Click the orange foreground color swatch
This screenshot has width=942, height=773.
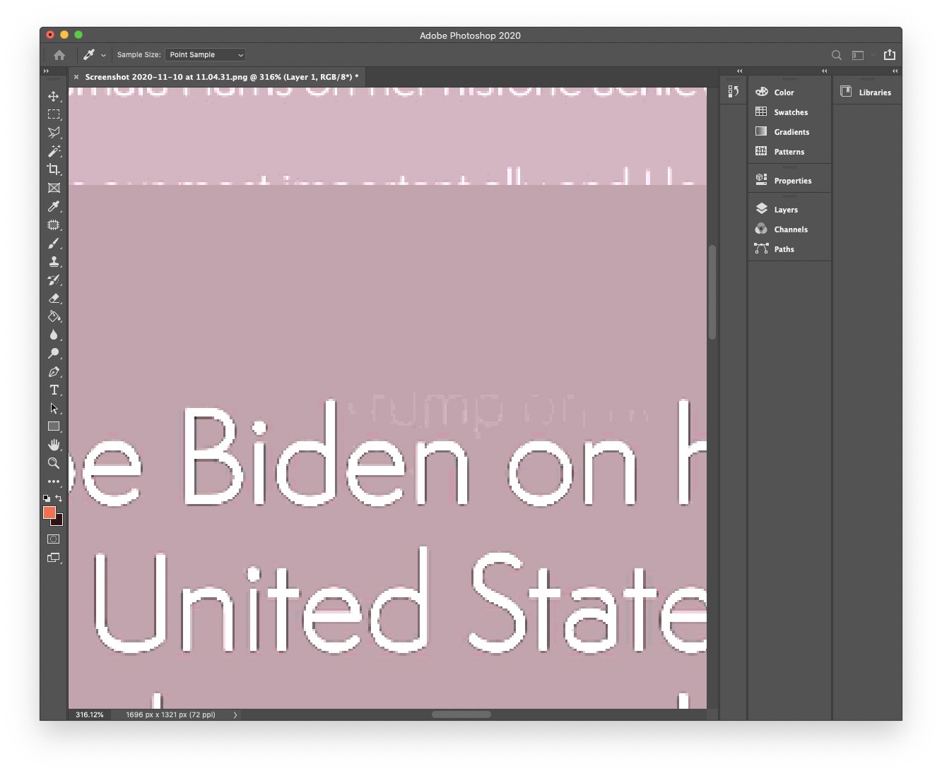(49, 513)
